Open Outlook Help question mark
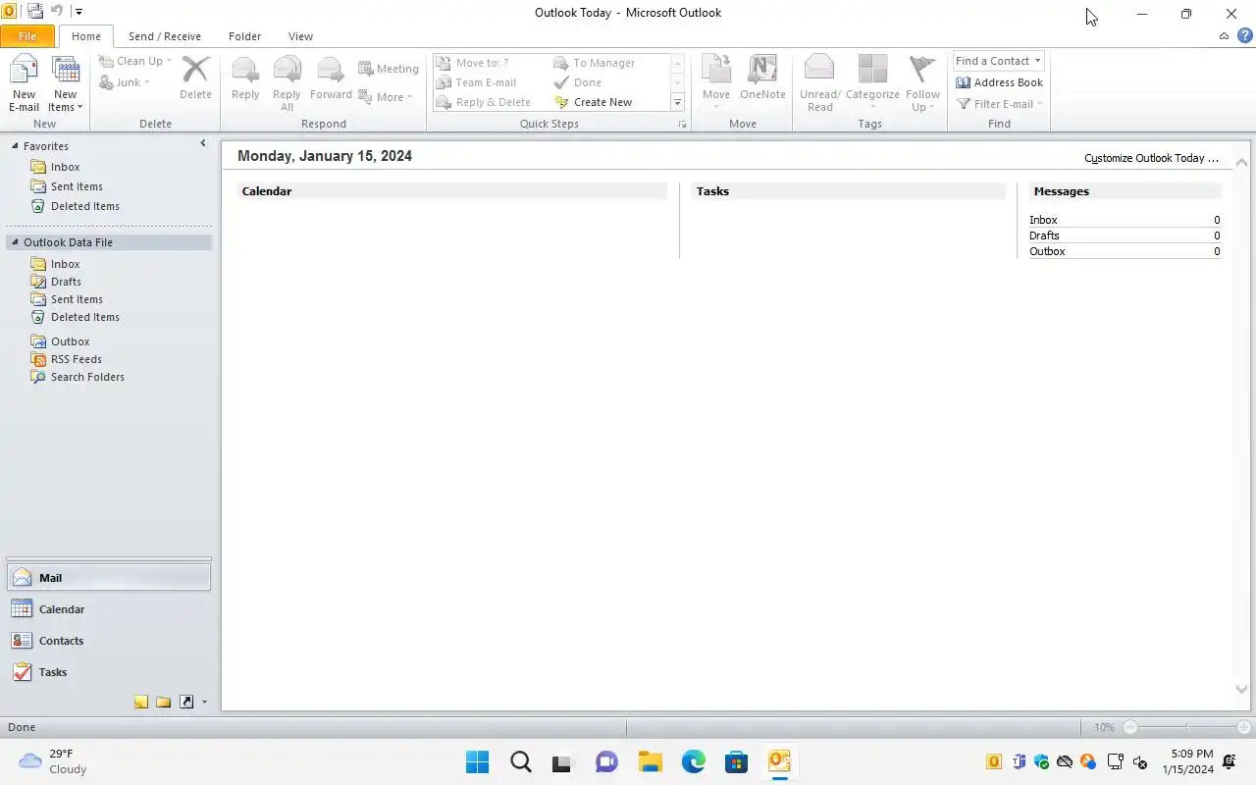This screenshot has width=1256, height=785. (x=1244, y=35)
